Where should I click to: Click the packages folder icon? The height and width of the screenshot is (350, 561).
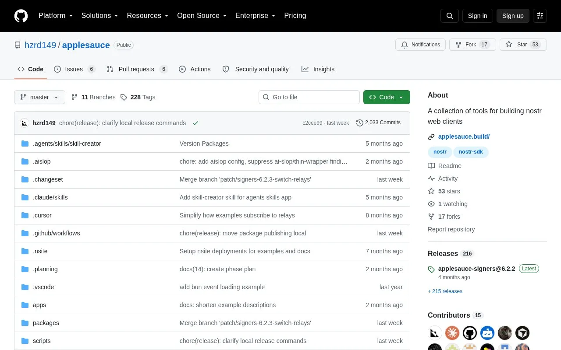coord(25,323)
